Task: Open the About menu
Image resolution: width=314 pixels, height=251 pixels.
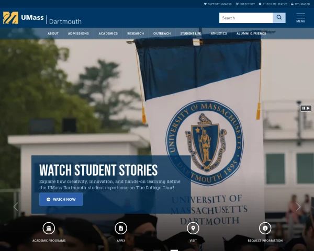Action: 53,33
